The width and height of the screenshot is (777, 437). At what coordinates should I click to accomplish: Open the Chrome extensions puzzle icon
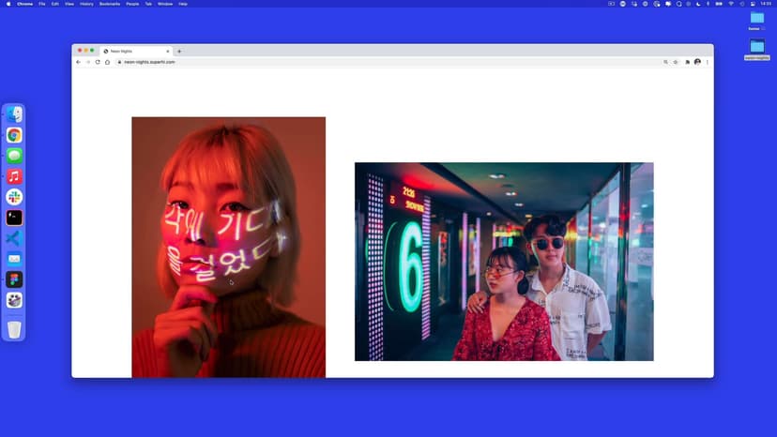687,62
